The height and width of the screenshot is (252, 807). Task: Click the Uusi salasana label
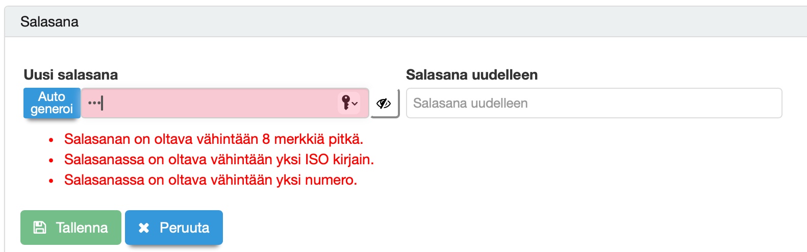click(71, 75)
